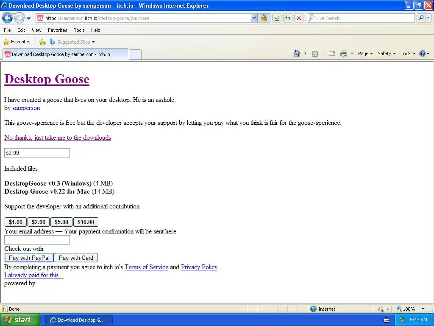Expand the zoom level dropdown arrow
Image resolution: width=434 pixels, height=326 pixels.
[x=423, y=309]
